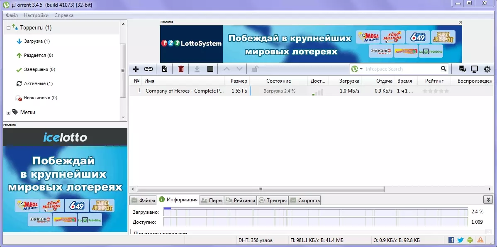Switch to the Информация tab
This screenshot has height=247, width=497.
click(178, 200)
